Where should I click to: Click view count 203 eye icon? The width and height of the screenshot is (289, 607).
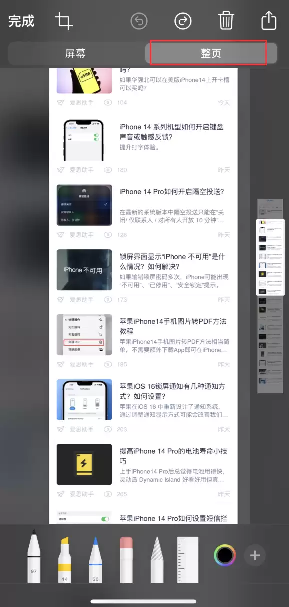[107, 429]
